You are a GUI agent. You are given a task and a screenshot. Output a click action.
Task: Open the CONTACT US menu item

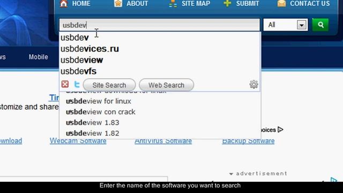pos(310,4)
